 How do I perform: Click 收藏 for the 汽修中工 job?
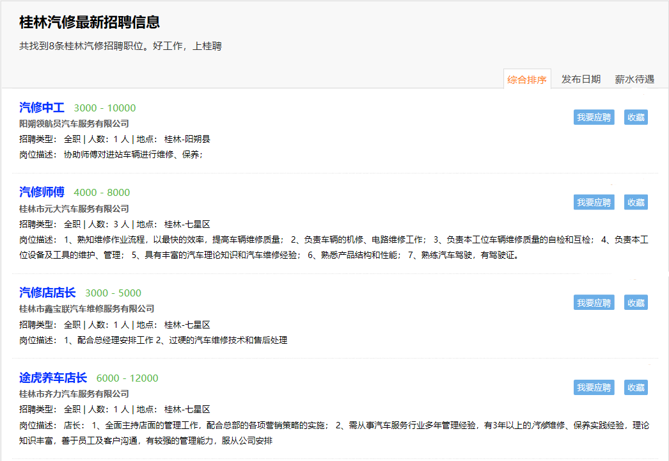tap(636, 117)
